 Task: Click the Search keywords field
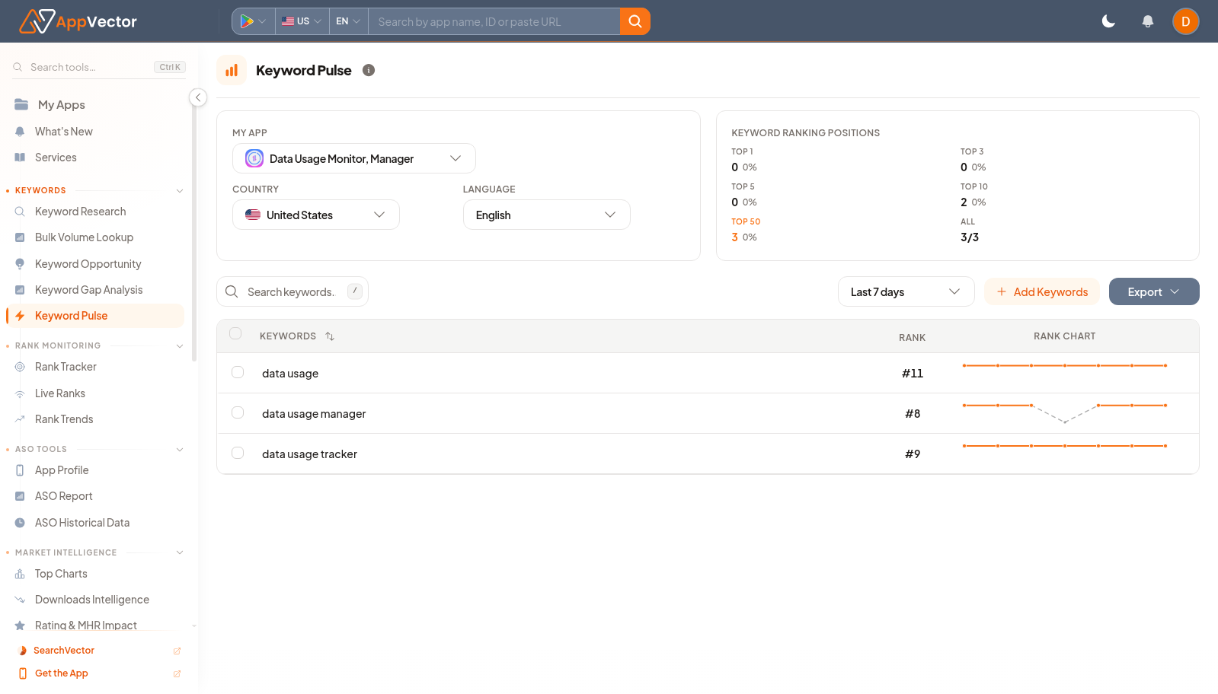pyautogui.click(x=293, y=291)
